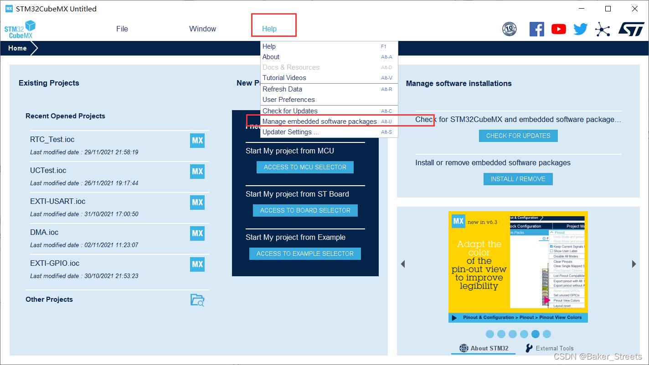Browse Other Projects with the folder search icon
The image size is (649, 365).
pyautogui.click(x=197, y=300)
